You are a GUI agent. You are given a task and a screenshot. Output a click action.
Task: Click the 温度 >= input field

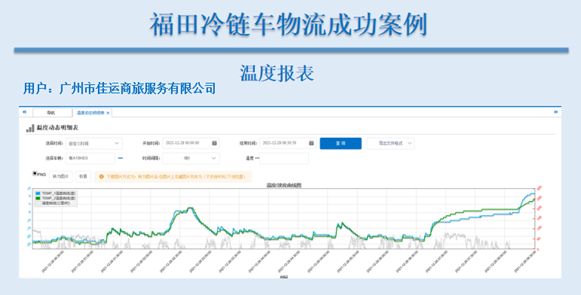pyautogui.click(x=284, y=158)
